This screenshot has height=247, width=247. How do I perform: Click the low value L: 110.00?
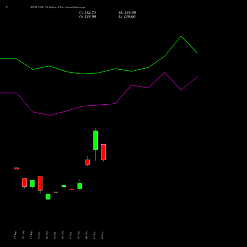[x=127, y=17]
